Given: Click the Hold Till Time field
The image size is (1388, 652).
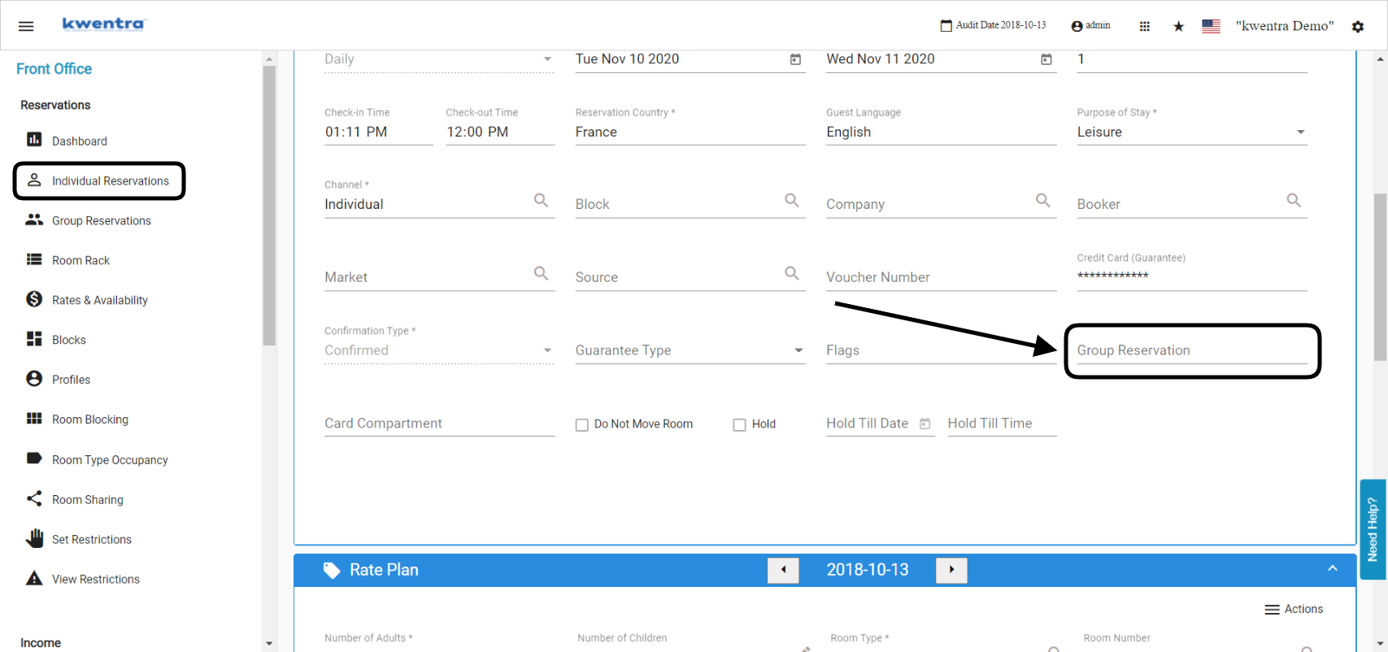Looking at the screenshot, I should click(1002, 424).
